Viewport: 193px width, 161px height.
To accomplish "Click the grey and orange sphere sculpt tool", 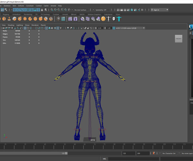I will point(14,19).
